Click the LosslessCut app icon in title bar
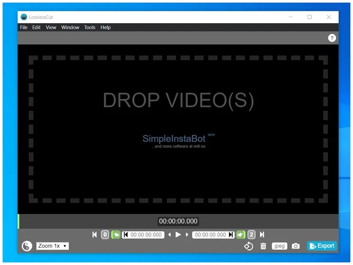 click(x=24, y=17)
